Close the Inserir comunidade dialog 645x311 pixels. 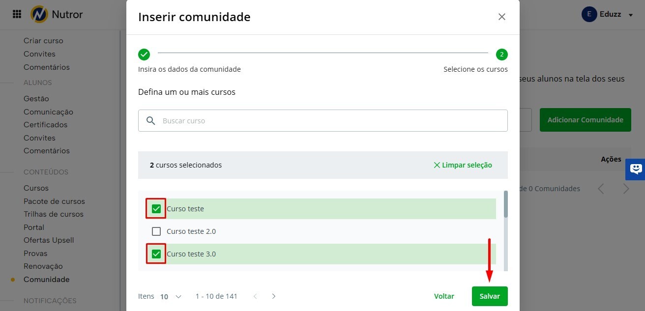pos(501,17)
